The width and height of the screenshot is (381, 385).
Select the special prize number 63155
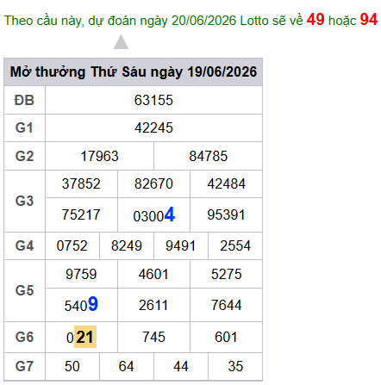click(x=153, y=100)
